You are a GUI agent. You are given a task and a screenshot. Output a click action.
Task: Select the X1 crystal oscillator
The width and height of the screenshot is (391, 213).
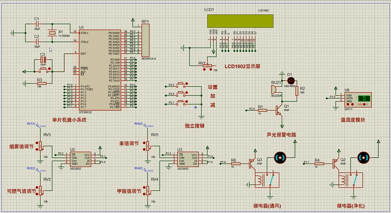tap(52, 33)
